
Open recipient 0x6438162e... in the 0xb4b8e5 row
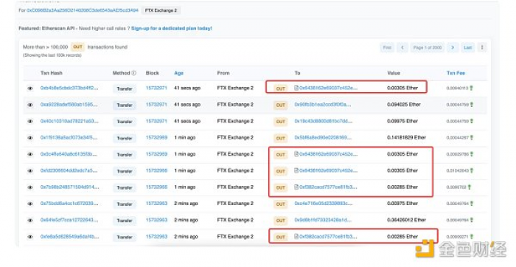pos(329,88)
